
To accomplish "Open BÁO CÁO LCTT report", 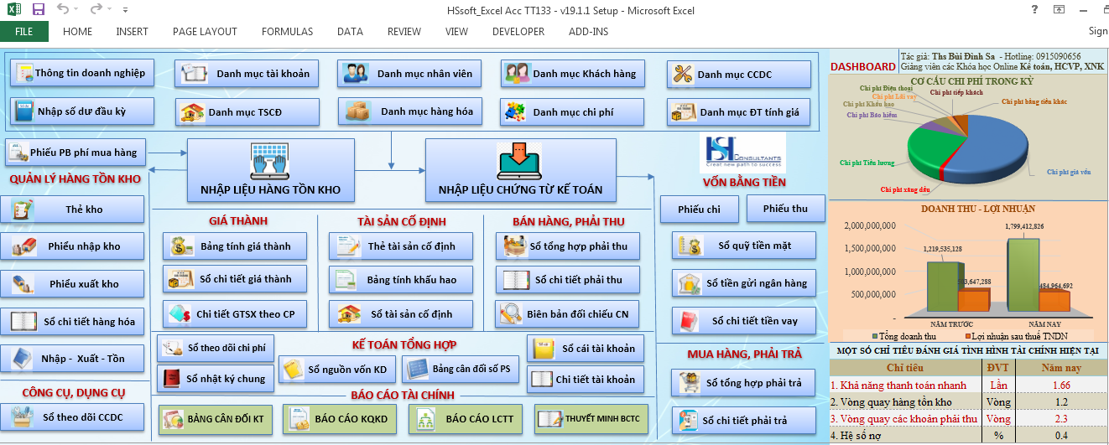I will pos(466,418).
